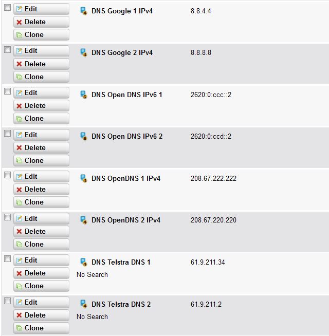
Task: Edit the DNS Telstra DNS 1 entry
Action: tap(42, 260)
